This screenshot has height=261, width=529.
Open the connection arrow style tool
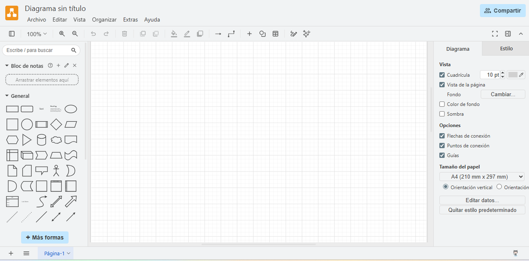click(218, 34)
